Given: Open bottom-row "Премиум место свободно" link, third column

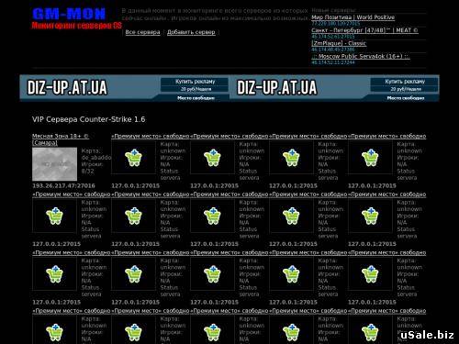Looking at the screenshot, I should pos(229,311).
